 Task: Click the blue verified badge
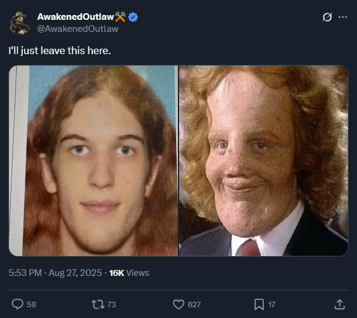pos(133,17)
